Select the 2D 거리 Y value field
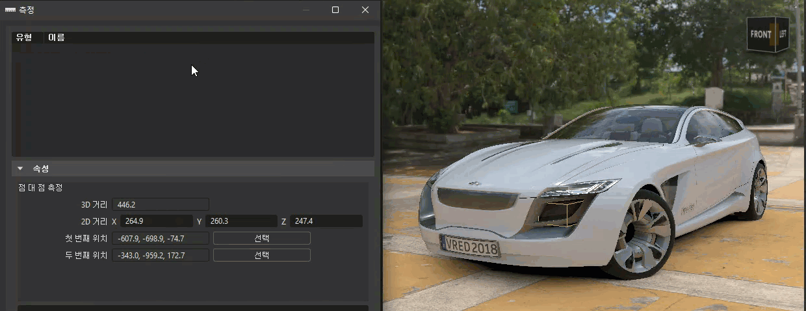 242,221
